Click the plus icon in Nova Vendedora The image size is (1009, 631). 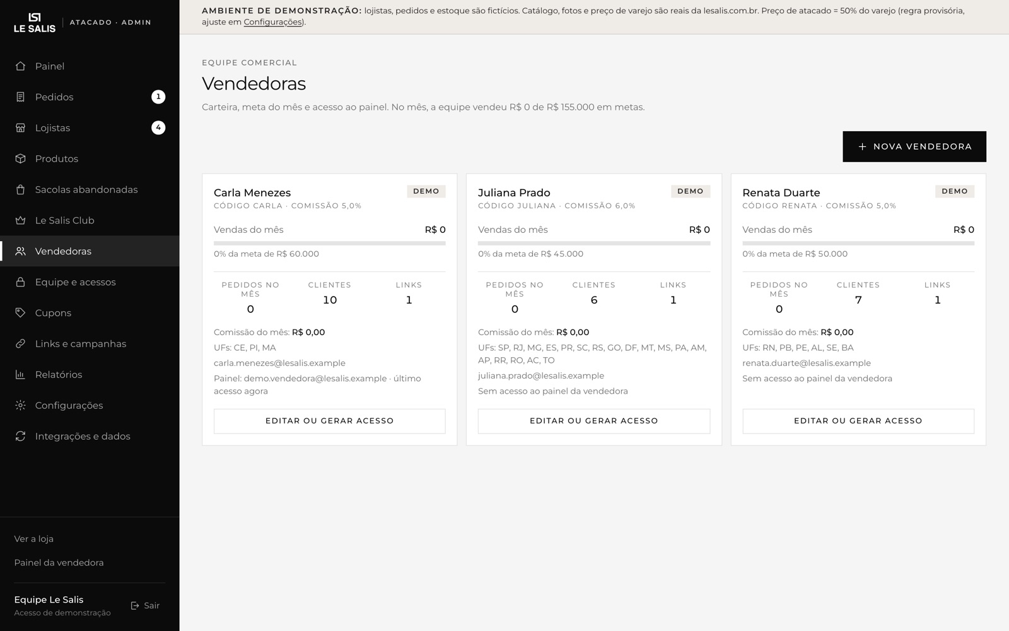click(862, 146)
